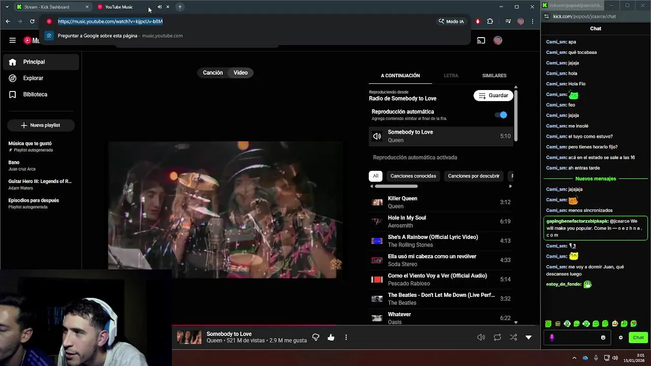This screenshot has width=651, height=366.
Task: Open the Chrome three-dot menu
Action: tap(532, 21)
